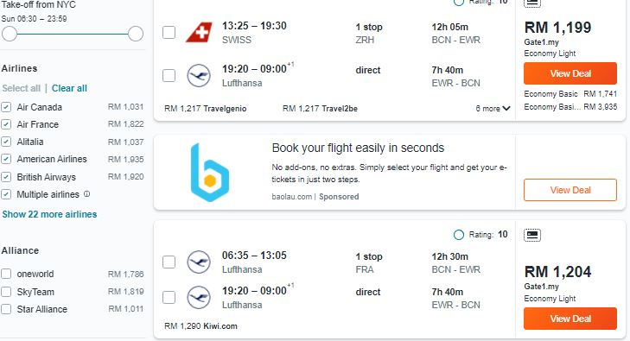630x341 pixels.
Task: Open the RM 1,290 Kiwi.com price offer
Action: (x=200, y=326)
